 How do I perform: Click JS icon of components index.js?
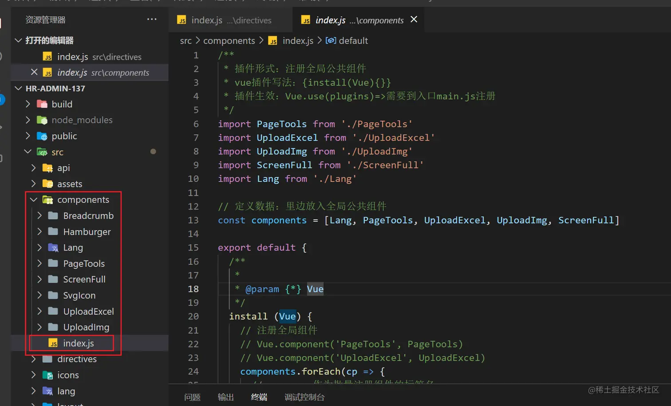tap(53, 344)
